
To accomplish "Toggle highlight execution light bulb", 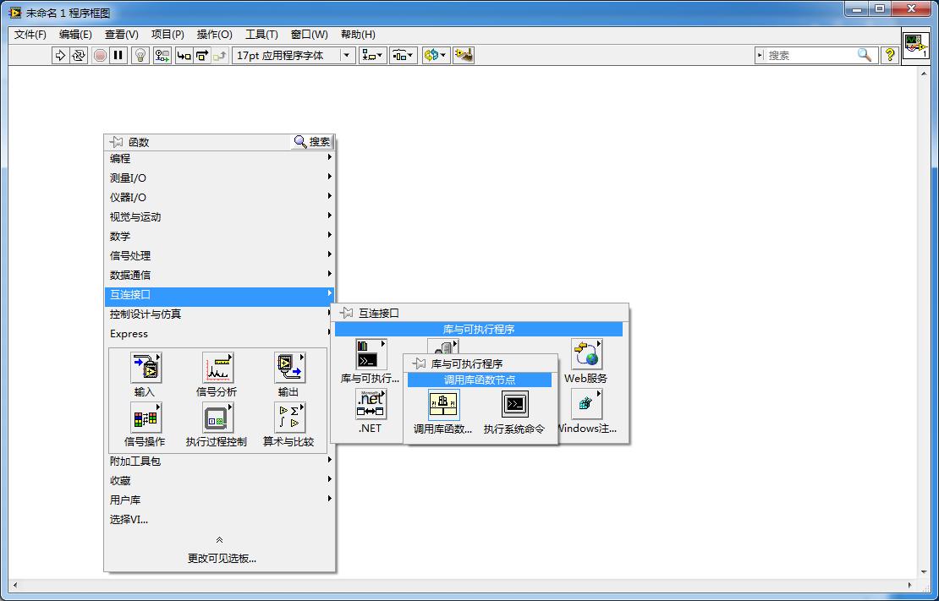I will (141, 55).
